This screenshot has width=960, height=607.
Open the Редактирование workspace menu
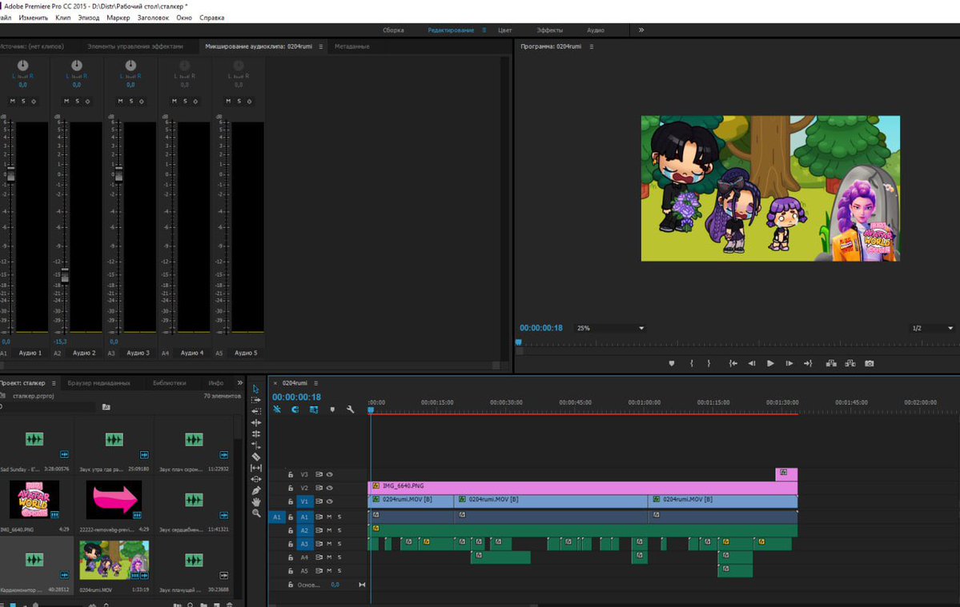(x=484, y=30)
